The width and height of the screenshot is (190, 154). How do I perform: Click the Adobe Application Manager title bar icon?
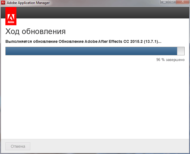(x=3, y=3)
